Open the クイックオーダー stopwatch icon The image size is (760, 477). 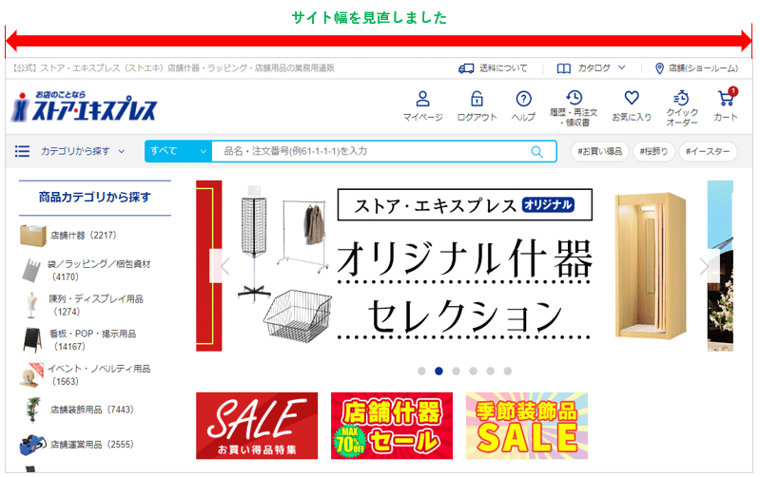coord(681,97)
